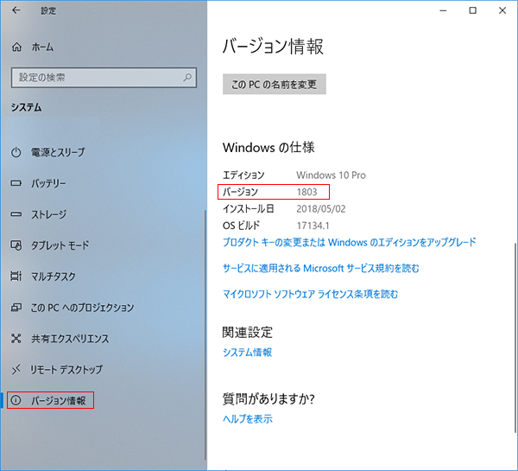The image size is (518, 471).
Task: Click the back arrow icon in the title bar
Action: (16, 10)
